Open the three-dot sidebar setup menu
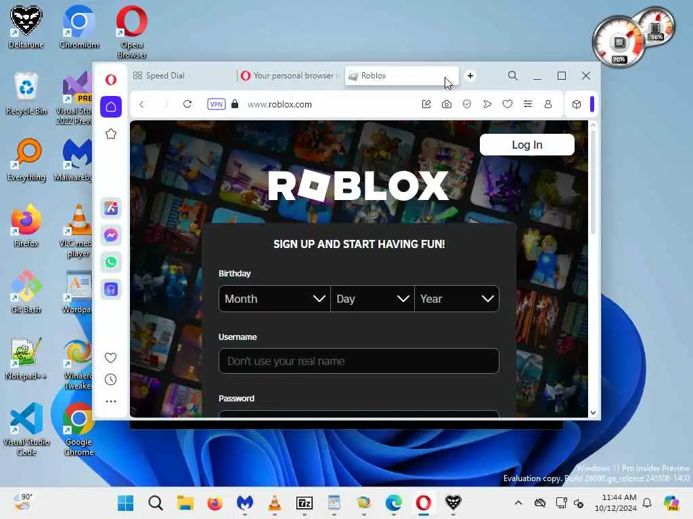 pos(110,401)
